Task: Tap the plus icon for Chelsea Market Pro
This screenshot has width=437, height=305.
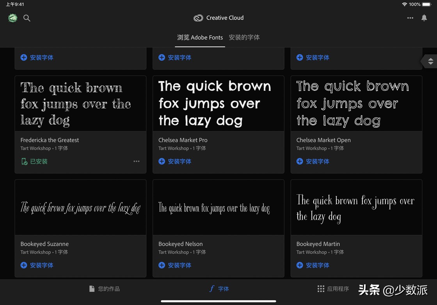Action: (162, 161)
